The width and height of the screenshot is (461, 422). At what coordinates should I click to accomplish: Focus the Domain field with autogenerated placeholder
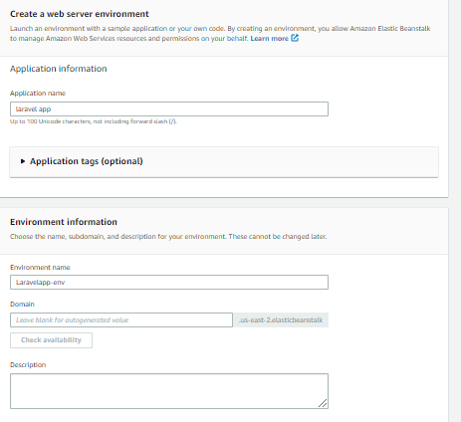[121, 320]
